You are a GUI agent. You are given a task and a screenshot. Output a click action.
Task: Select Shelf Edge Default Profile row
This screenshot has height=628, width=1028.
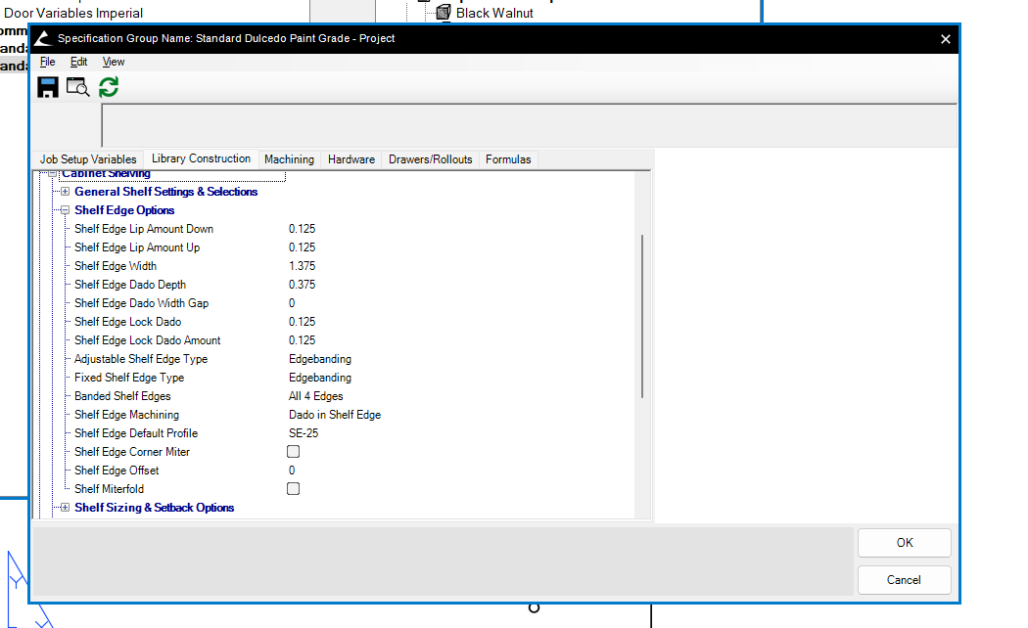[x=136, y=433]
